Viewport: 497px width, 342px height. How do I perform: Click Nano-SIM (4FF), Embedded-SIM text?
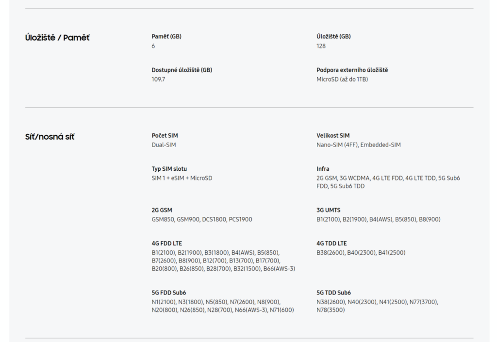click(359, 145)
